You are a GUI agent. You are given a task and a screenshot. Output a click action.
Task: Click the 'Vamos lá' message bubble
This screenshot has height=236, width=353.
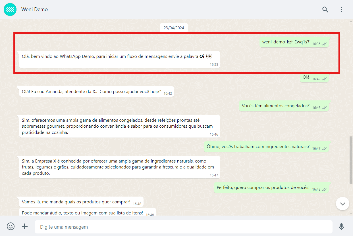click(x=76, y=202)
